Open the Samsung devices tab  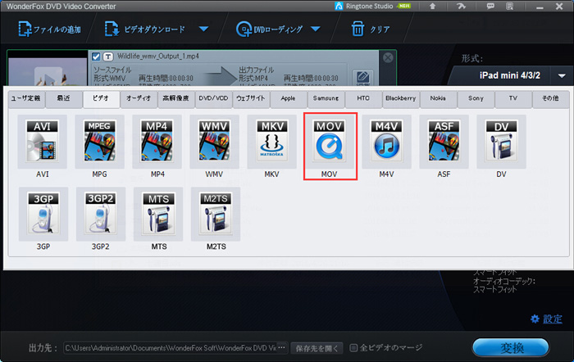coord(326,99)
